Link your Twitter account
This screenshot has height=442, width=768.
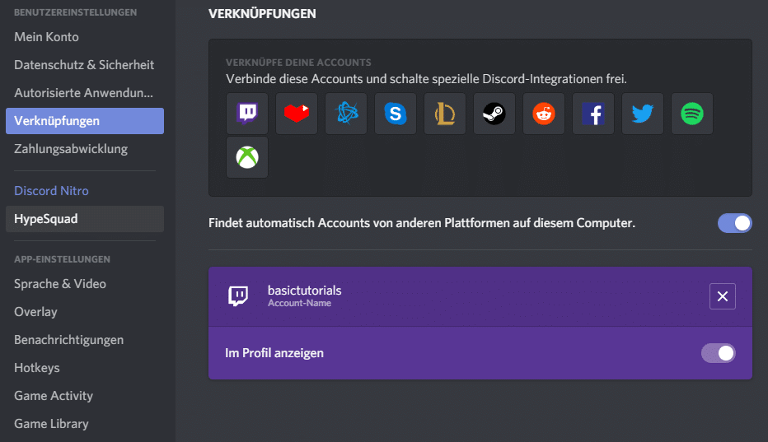(643, 114)
